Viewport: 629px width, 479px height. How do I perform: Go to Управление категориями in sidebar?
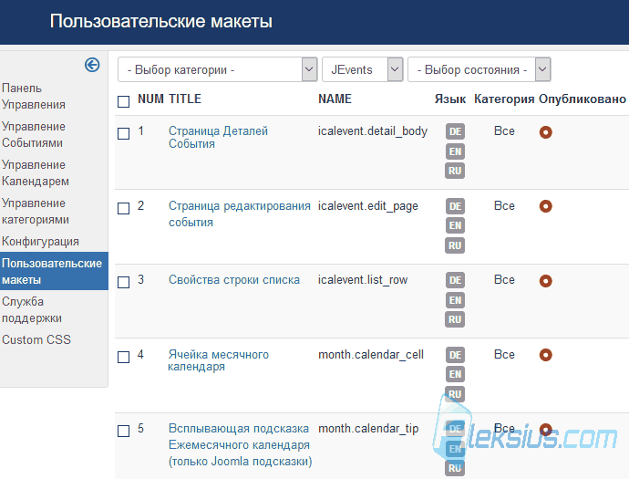pyautogui.click(x=36, y=211)
